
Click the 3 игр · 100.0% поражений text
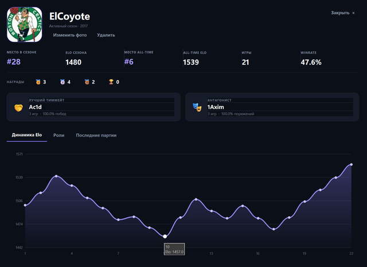click(231, 114)
